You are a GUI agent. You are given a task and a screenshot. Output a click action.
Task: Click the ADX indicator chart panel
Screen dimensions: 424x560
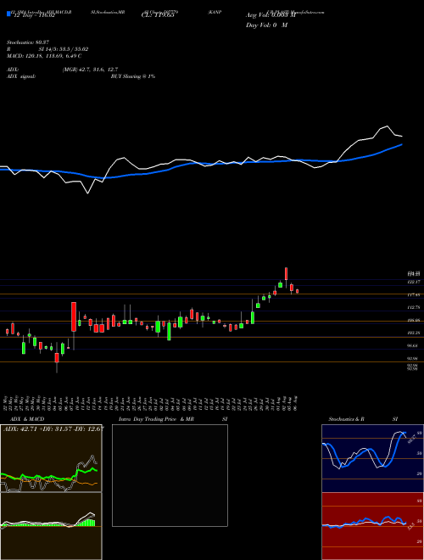(51, 458)
